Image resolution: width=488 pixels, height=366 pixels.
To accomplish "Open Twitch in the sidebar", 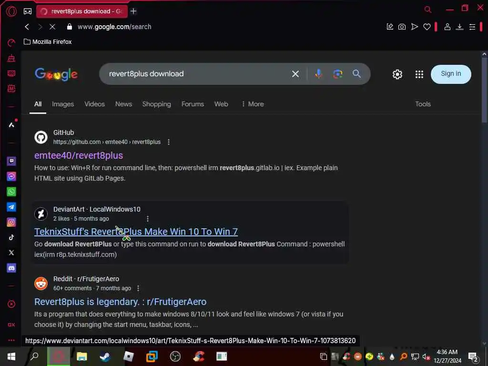I will (11, 161).
